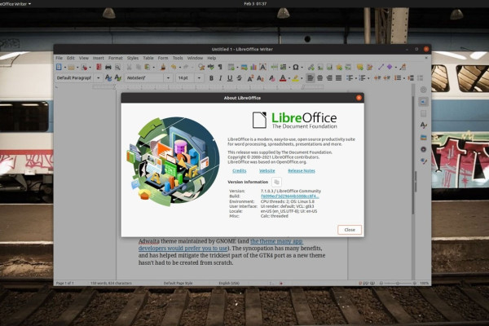Toggle Superscript formatting
489x326 pixels.
250,78
